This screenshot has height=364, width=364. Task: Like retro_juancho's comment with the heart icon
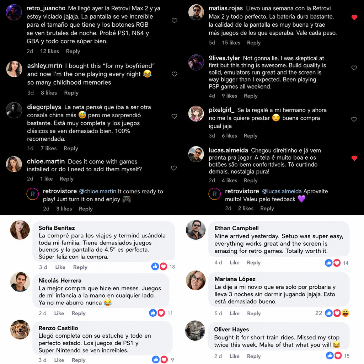174,21
